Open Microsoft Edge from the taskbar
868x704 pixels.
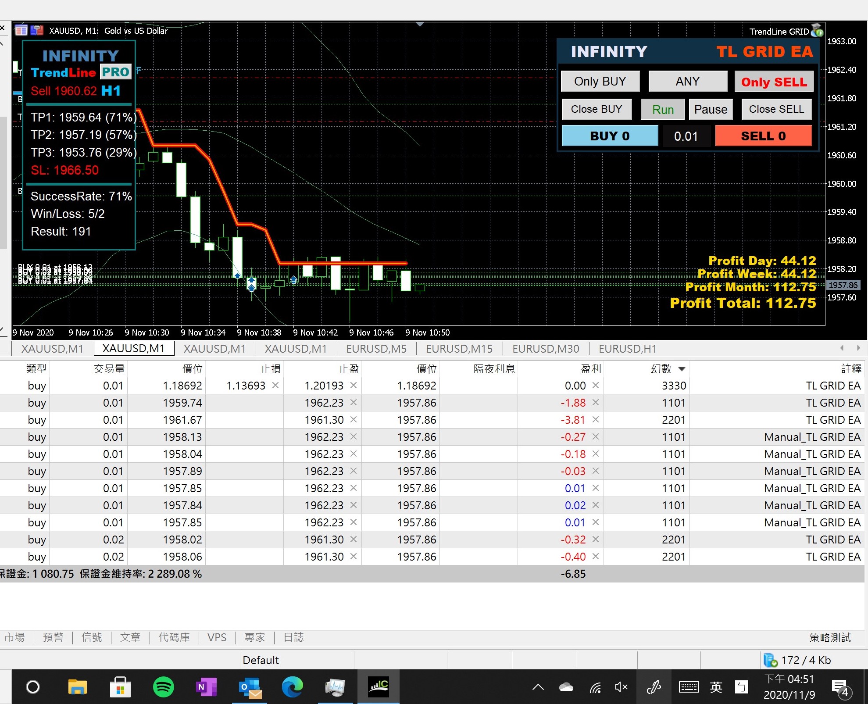[x=292, y=686]
